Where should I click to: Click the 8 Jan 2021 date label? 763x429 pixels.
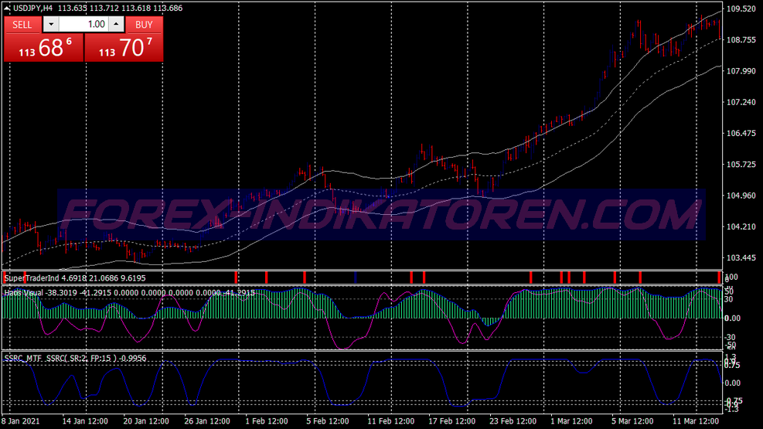pos(20,421)
